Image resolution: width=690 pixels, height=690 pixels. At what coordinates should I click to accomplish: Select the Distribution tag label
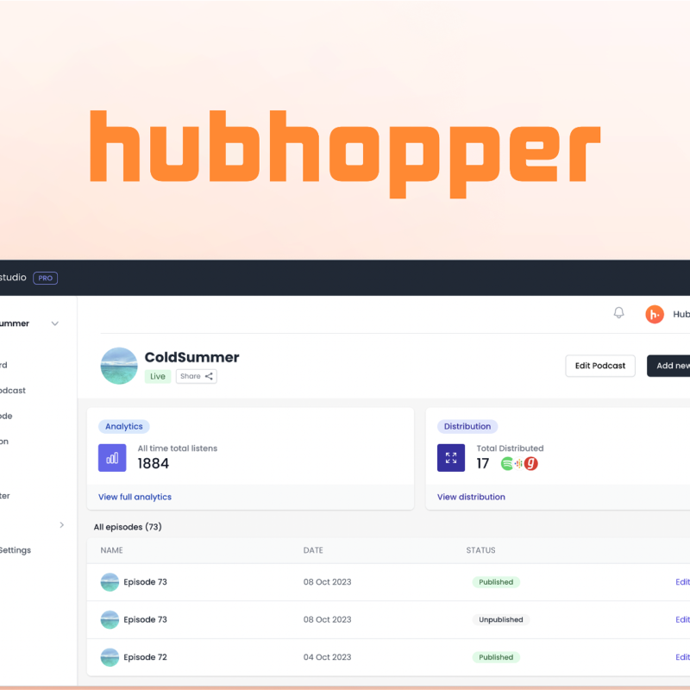467,426
